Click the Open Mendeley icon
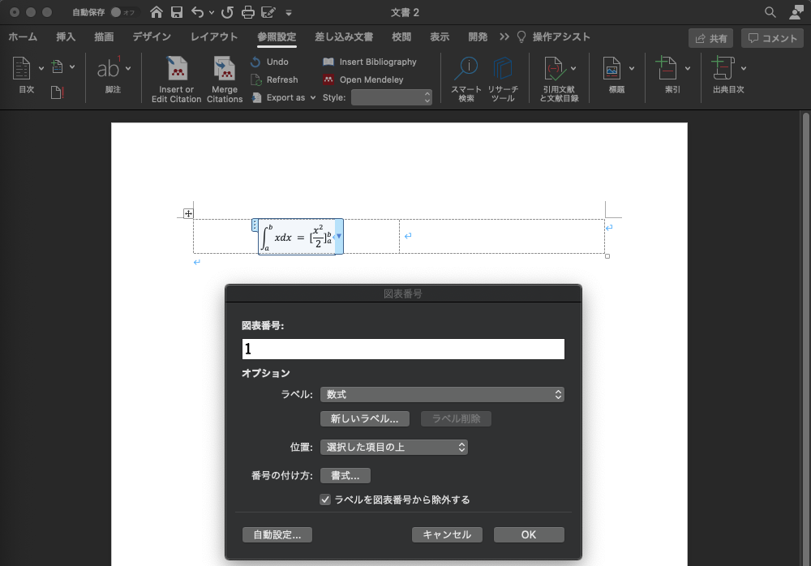Screen dimensions: 811x566 point(328,79)
